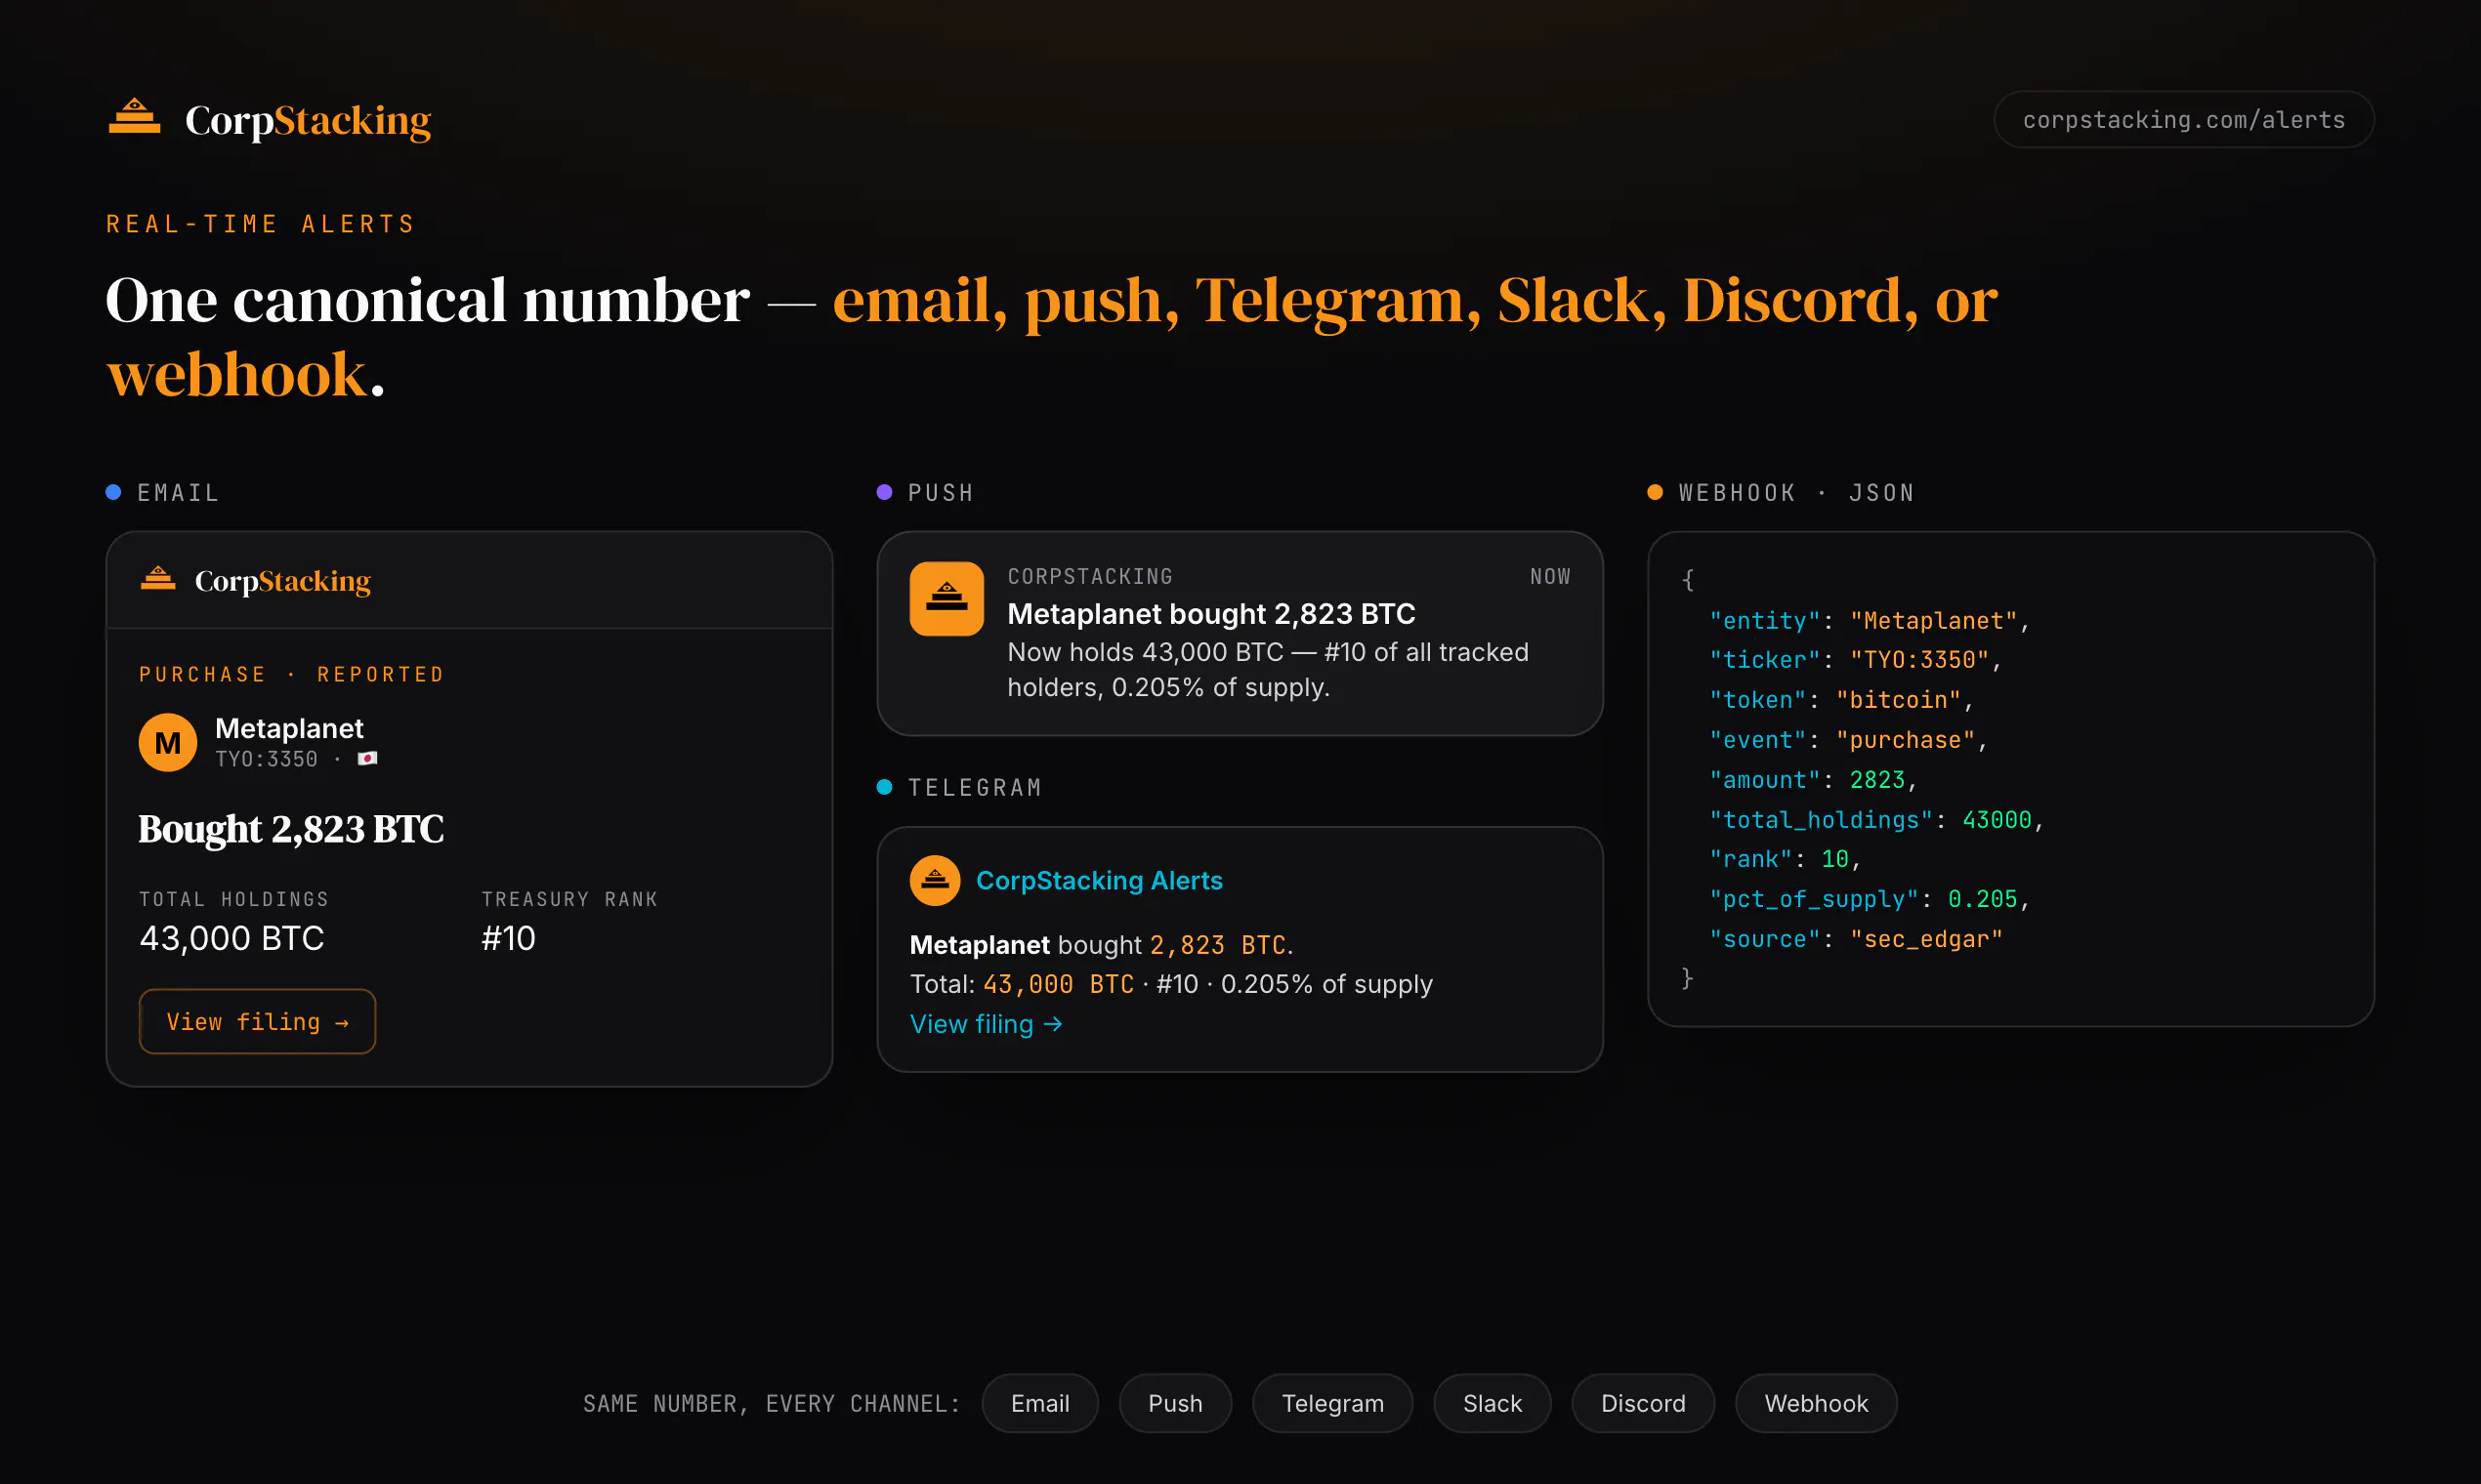The height and width of the screenshot is (1484, 2481).
Task: Click the "entity": "Metaplanet" JSON line
Action: point(1869,621)
